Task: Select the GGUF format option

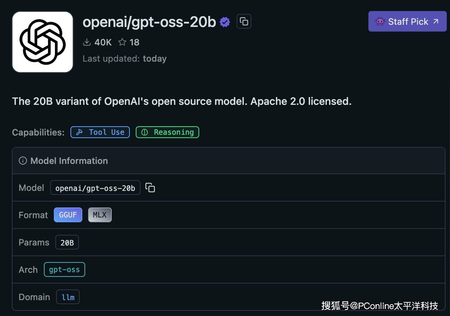Action: point(68,215)
